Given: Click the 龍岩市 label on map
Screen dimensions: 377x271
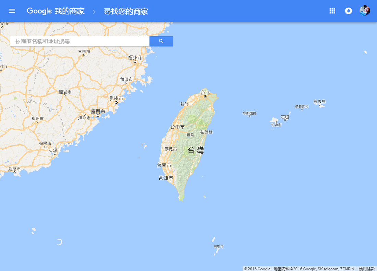Looking at the screenshot, I should click(x=65, y=92).
